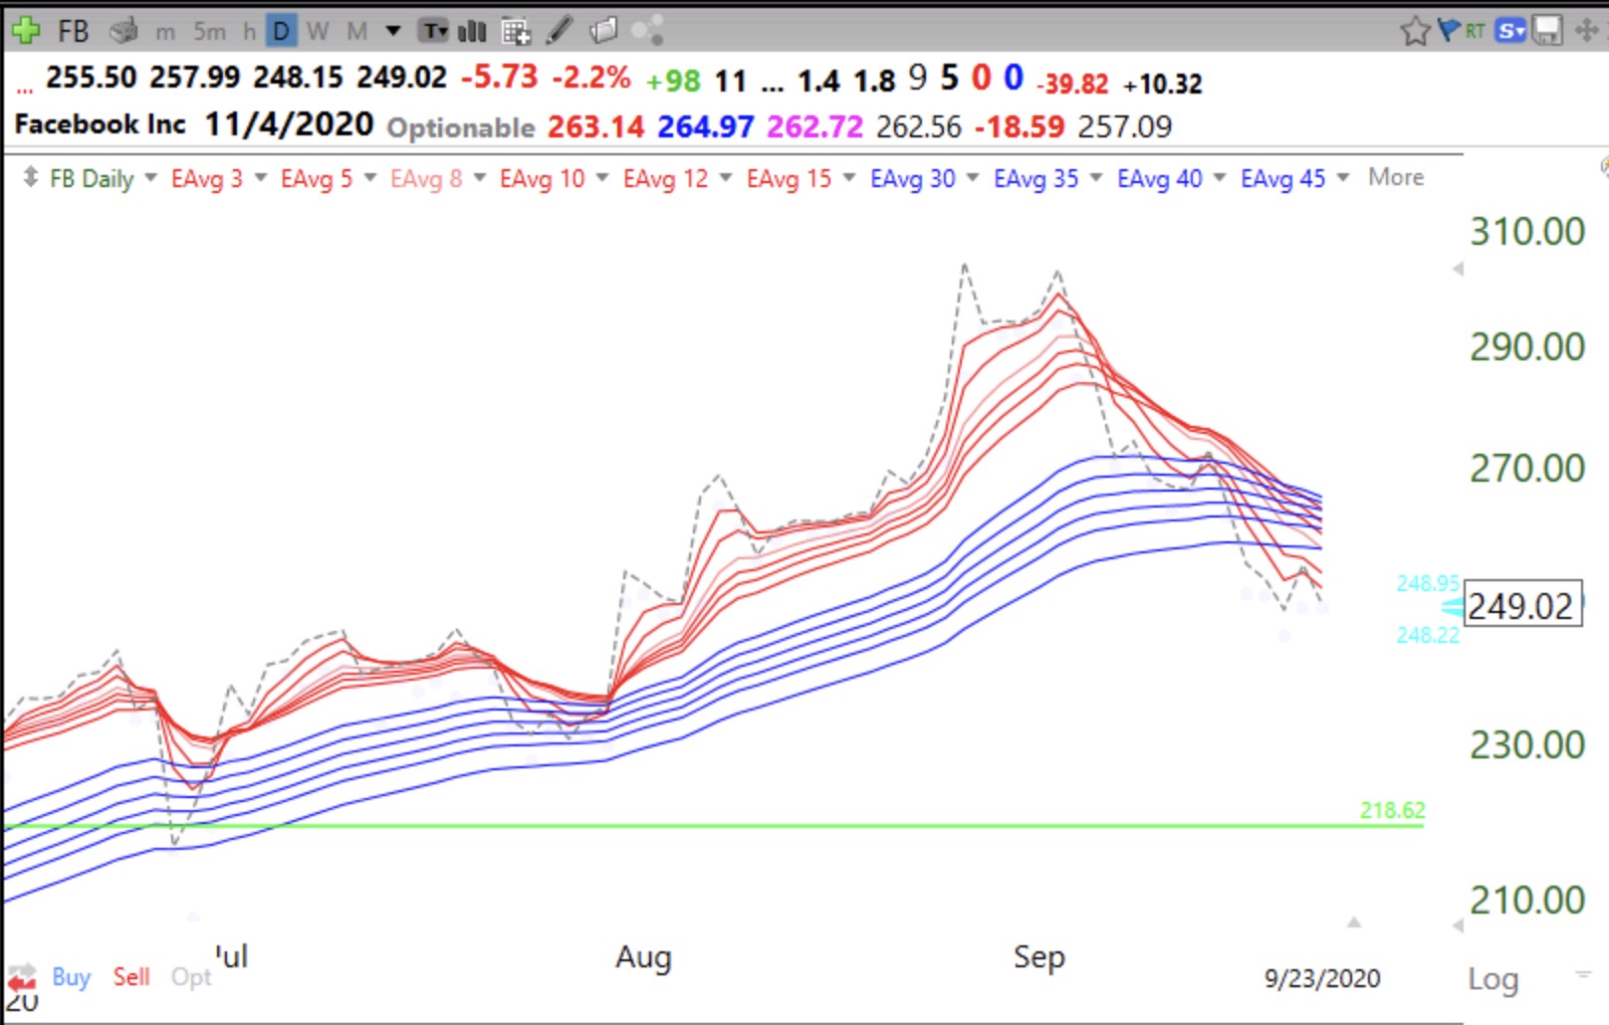Open the EAvg 40 dropdown arrow

(1219, 177)
